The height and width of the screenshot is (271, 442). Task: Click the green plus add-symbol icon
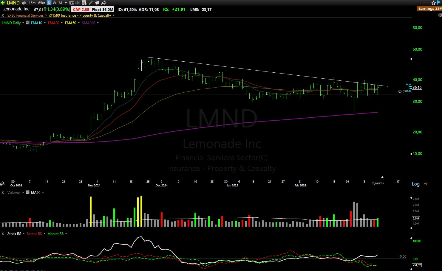click(x=3, y=3)
